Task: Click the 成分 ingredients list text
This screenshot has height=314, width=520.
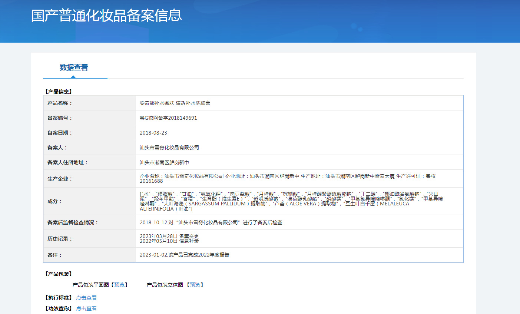Action: click(x=291, y=201)
